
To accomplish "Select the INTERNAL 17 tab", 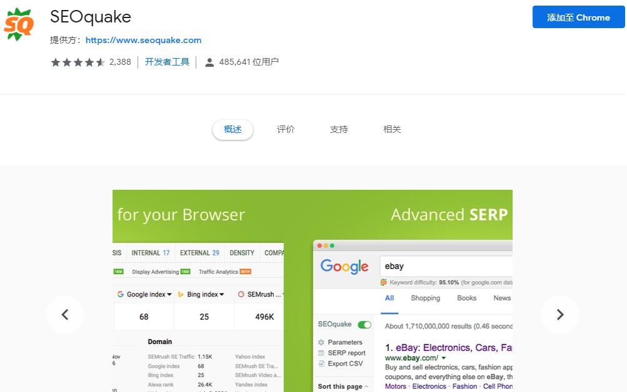I will (x=151, y=253).
